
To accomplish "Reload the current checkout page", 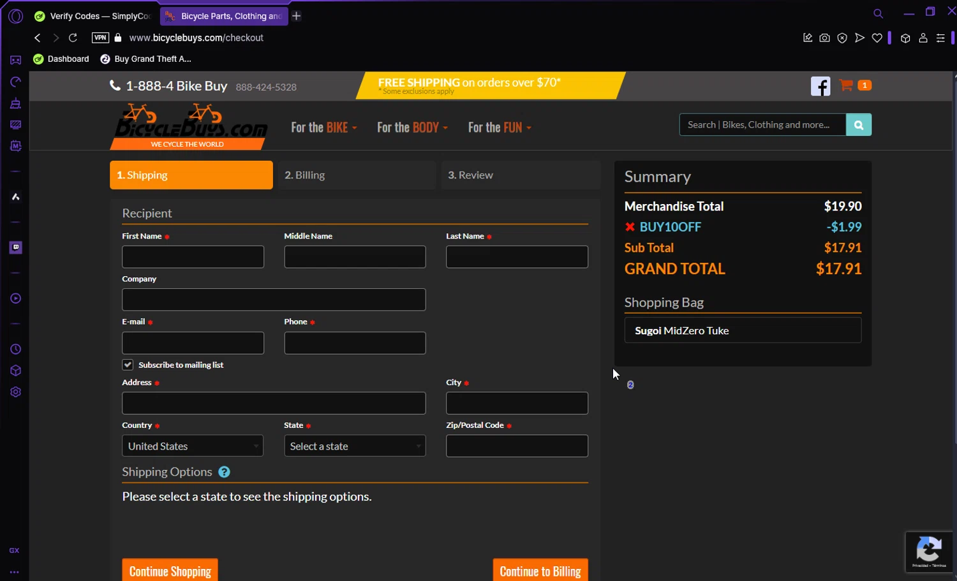I will click(x=73, y=38).
